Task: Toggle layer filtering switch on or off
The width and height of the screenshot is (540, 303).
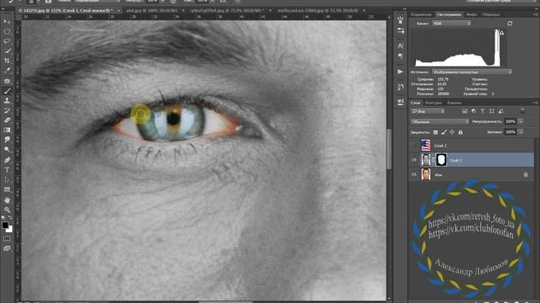Action: pyautogui.click(x=523, y=111)
